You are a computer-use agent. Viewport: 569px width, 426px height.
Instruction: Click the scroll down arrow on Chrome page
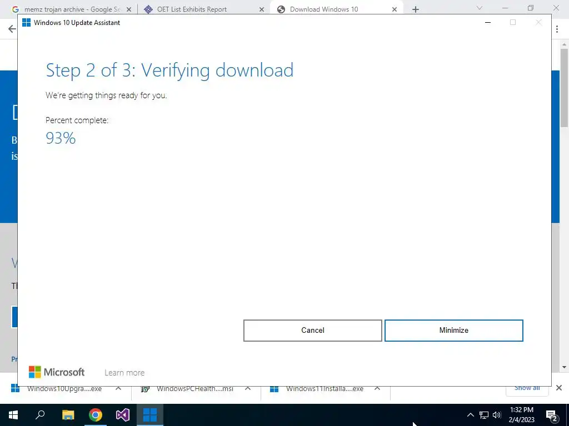click(x=564, y=367)
